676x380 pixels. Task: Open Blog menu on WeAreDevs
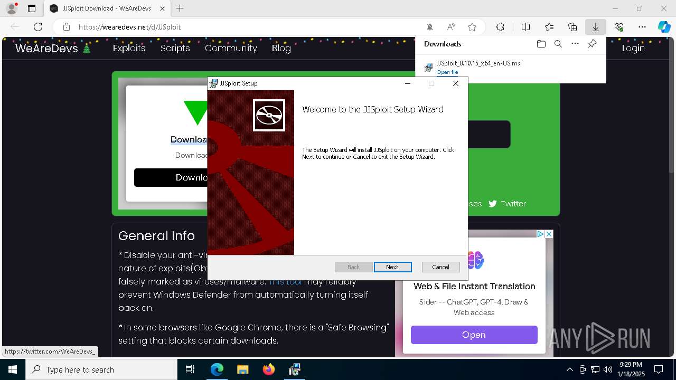click(281, 48)
